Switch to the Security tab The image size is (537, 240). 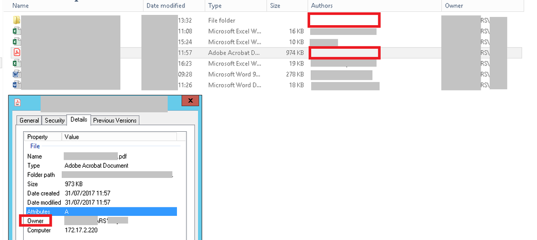point(54,121)
